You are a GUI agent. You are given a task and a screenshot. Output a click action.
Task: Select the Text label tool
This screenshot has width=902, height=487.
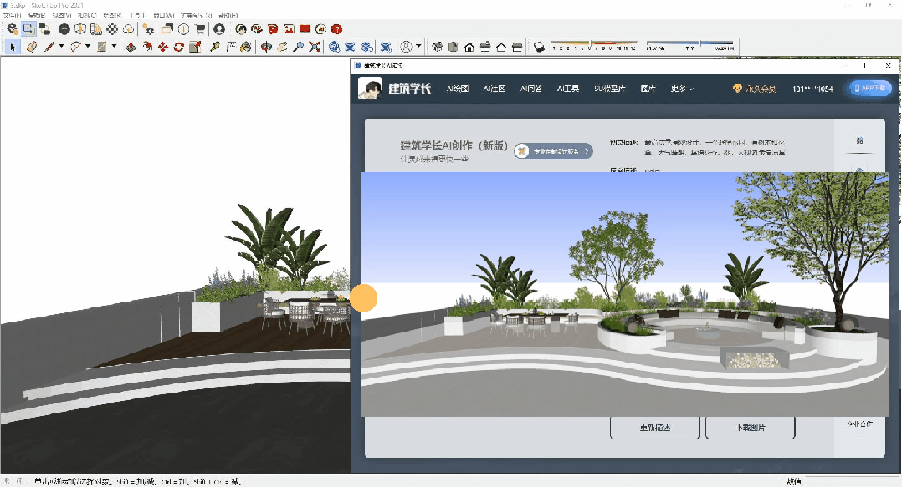coord(231,47)
